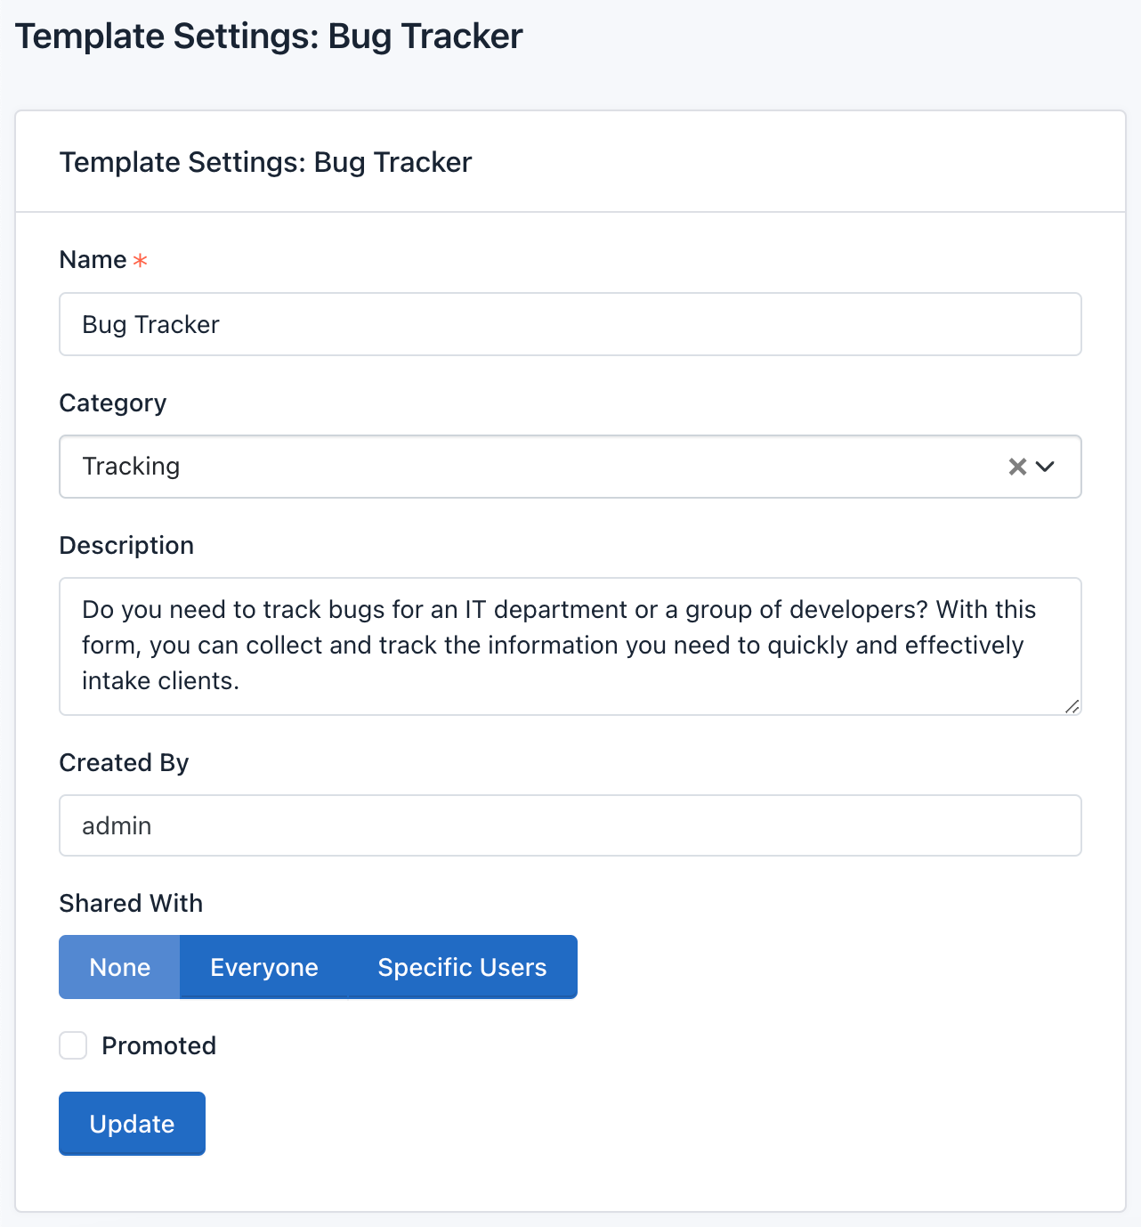Image resolution: width=1141 pixels, height=1227 pixels.
Task: Share the template with Everyone
Action: click(263, 967)
